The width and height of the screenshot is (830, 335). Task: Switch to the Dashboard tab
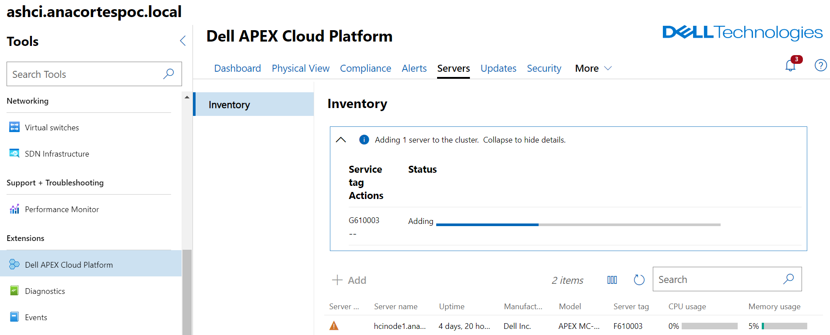coord(237,69)
